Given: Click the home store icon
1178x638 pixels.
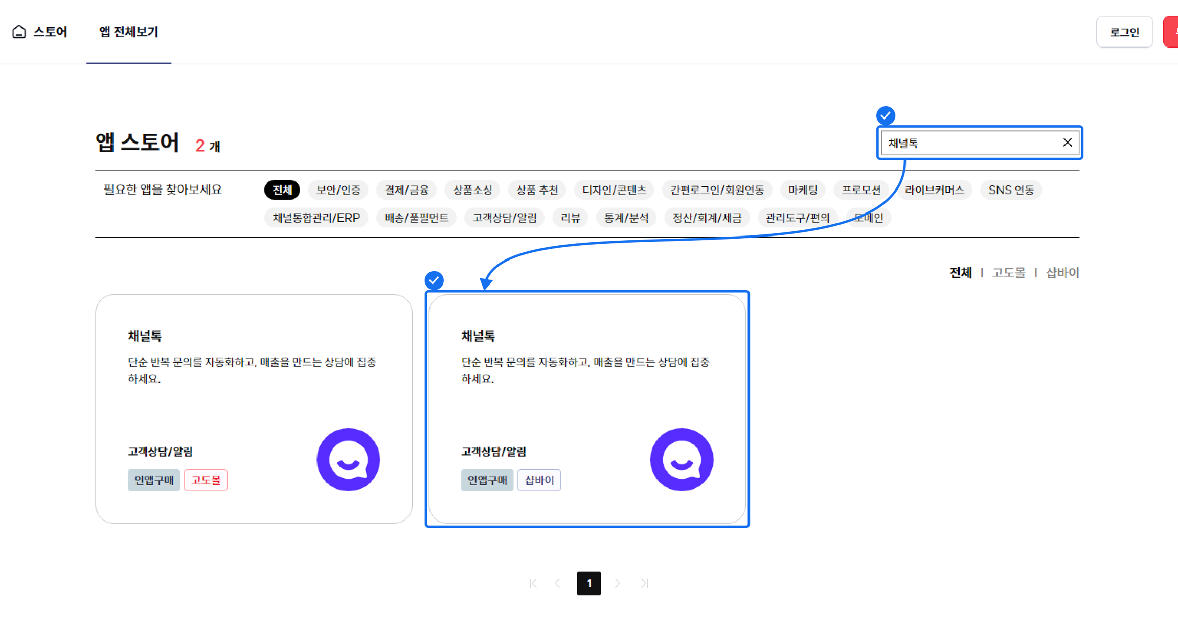Looking at the screenshot, I should click(x=19, y=32).
